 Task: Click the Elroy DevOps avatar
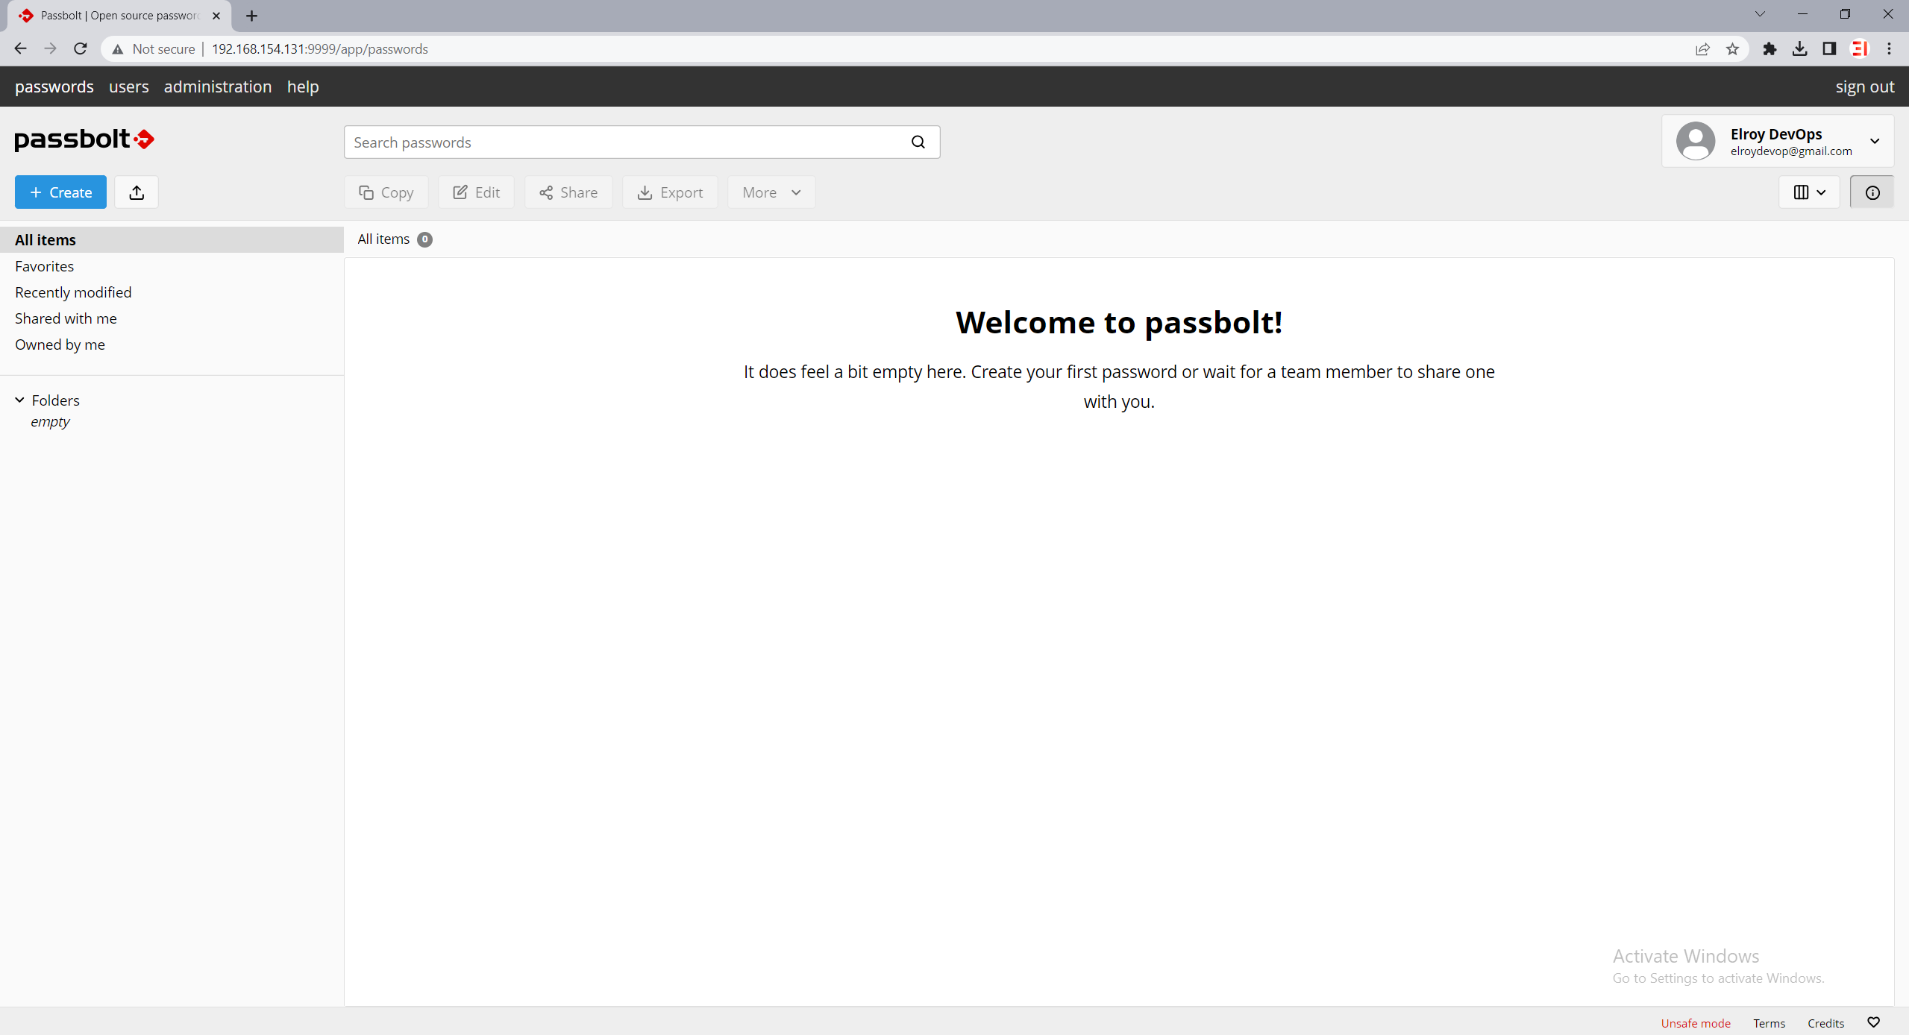1696,141
